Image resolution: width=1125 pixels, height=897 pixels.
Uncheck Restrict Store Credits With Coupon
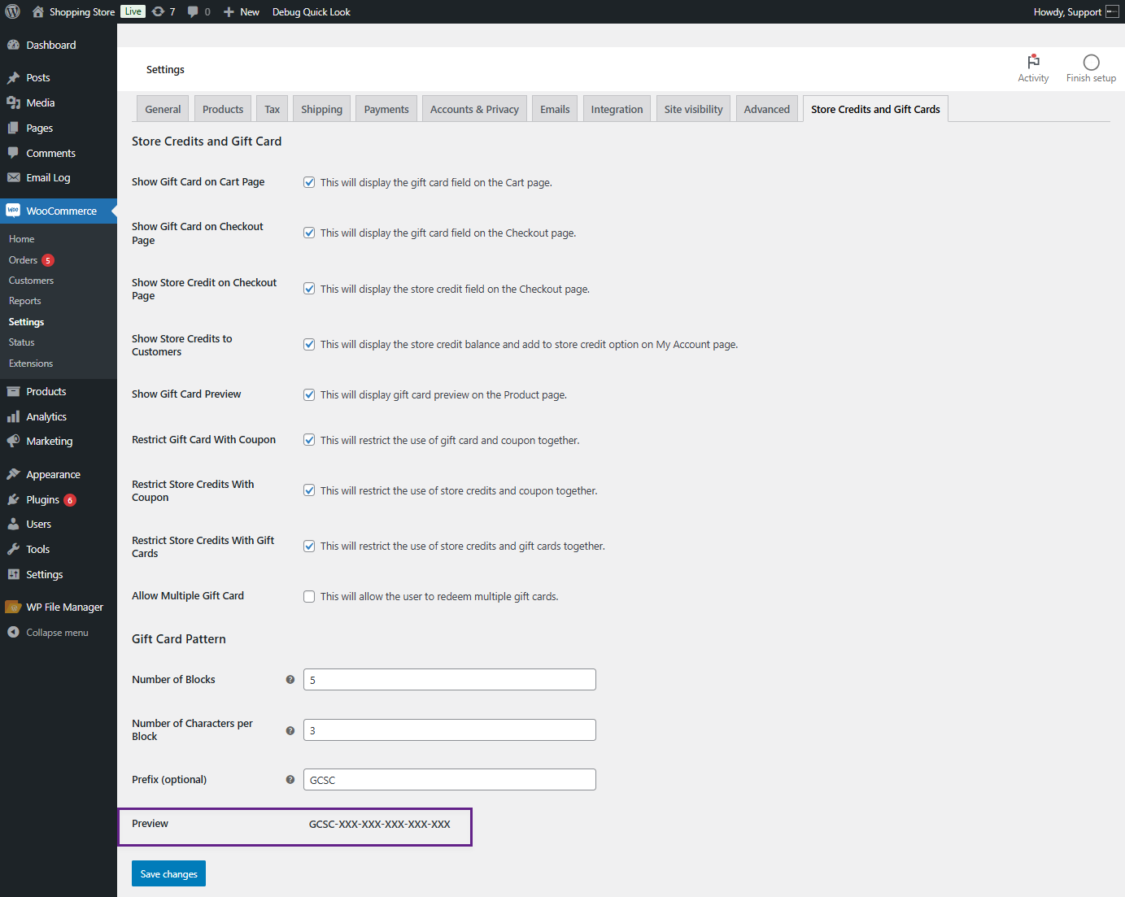coord(309,490)
